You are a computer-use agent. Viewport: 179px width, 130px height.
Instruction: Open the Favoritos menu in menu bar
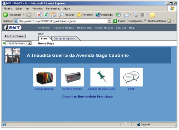(37, 9)
